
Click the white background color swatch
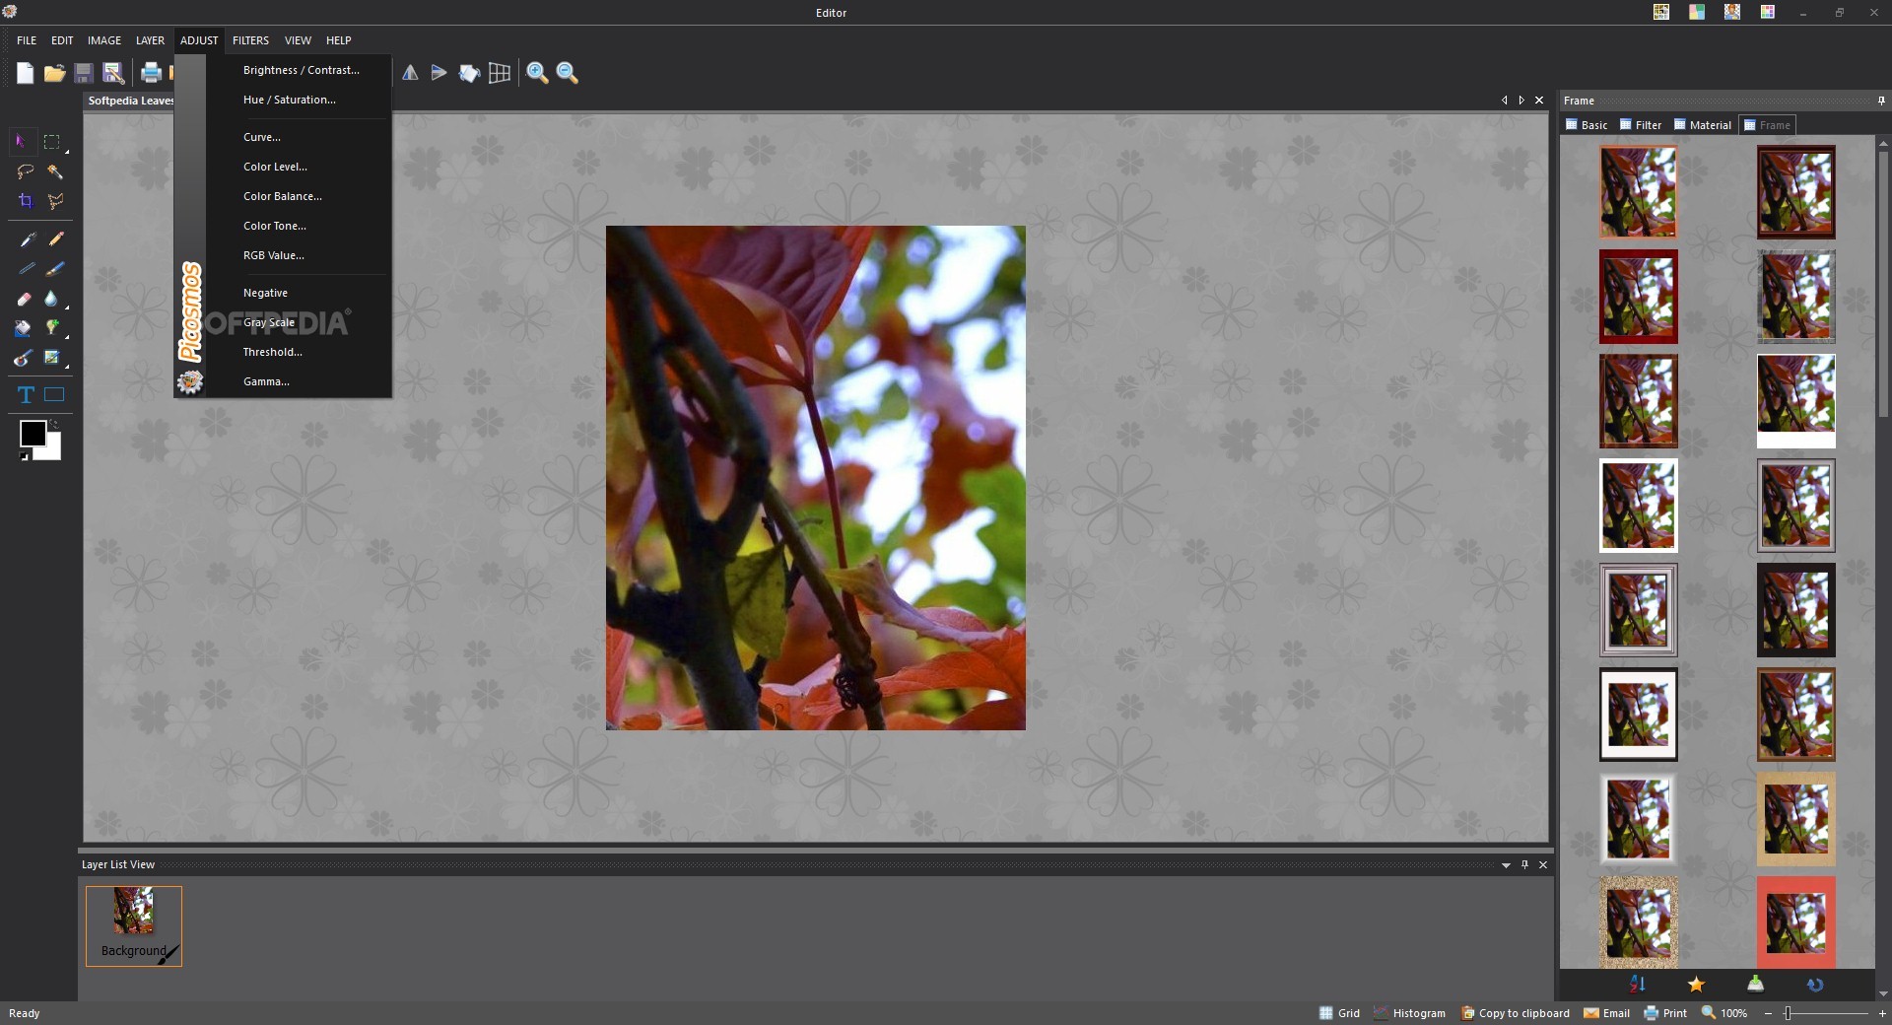point(51,451)
